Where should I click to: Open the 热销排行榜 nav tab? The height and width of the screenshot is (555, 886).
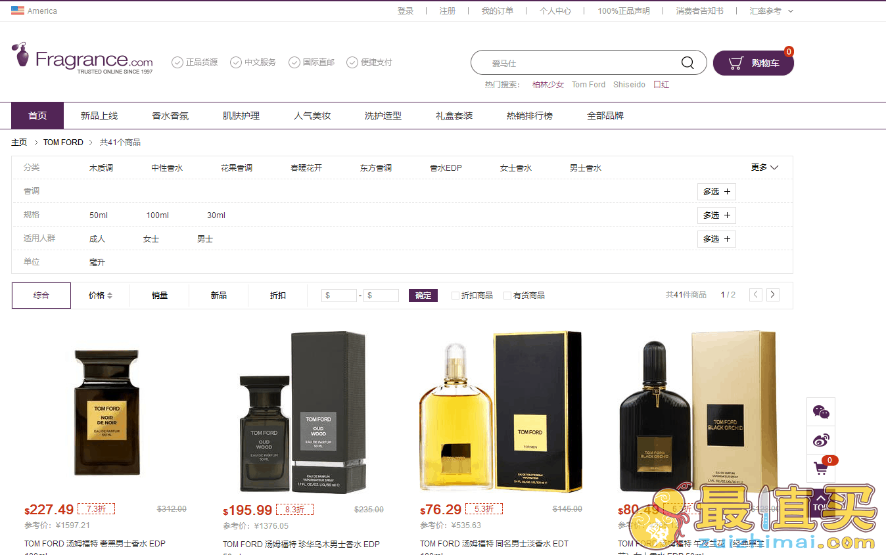point(530,116)
